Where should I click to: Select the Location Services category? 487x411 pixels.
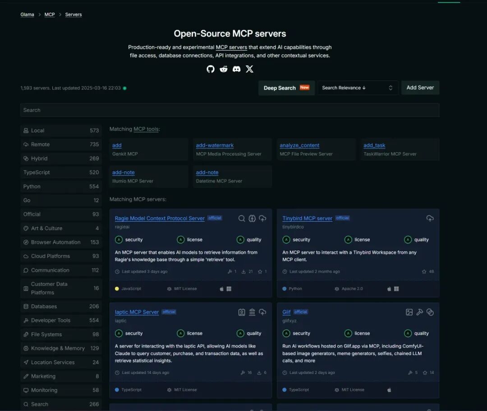pyautogui.click(x=61, y=362)
